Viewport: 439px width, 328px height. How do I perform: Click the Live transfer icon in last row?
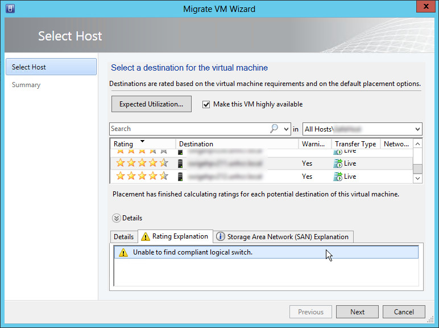(x=338, y=177)
